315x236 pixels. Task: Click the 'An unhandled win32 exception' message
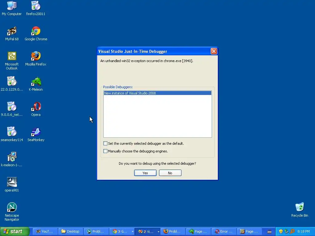pos(147,61)
